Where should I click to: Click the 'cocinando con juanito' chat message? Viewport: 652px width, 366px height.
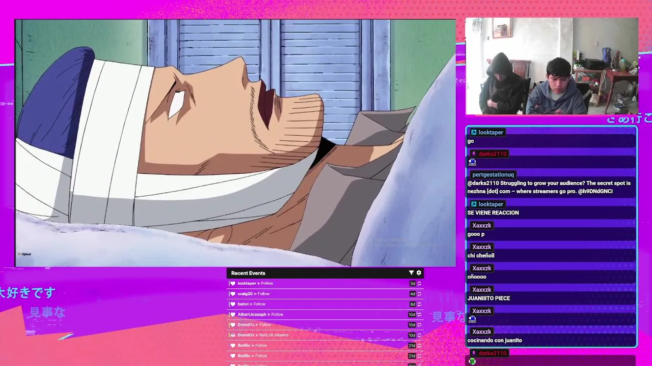495,341
